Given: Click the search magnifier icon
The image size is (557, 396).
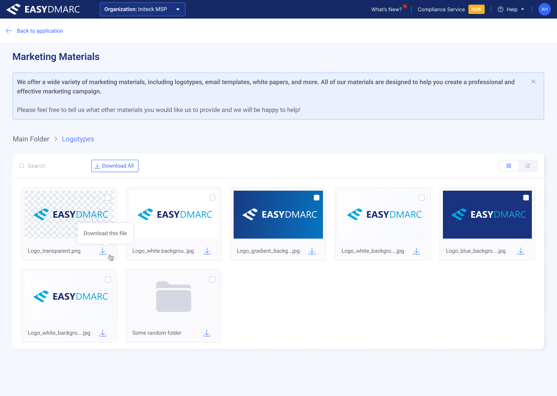Looking at the screenshot, I should [22, 166].
